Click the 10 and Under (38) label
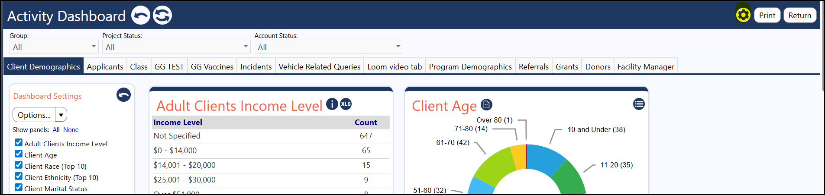This screenshot has width=825, height=195. click(596, 129)
